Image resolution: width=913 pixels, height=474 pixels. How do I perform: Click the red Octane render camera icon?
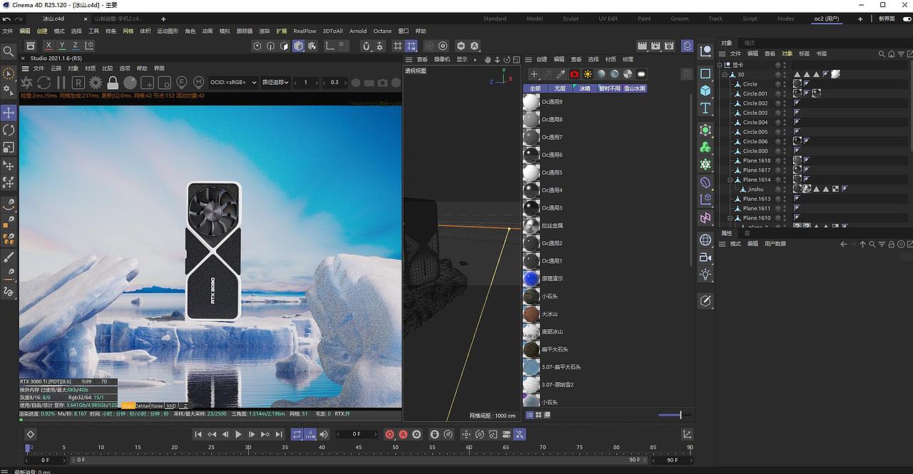click(574, 73)
